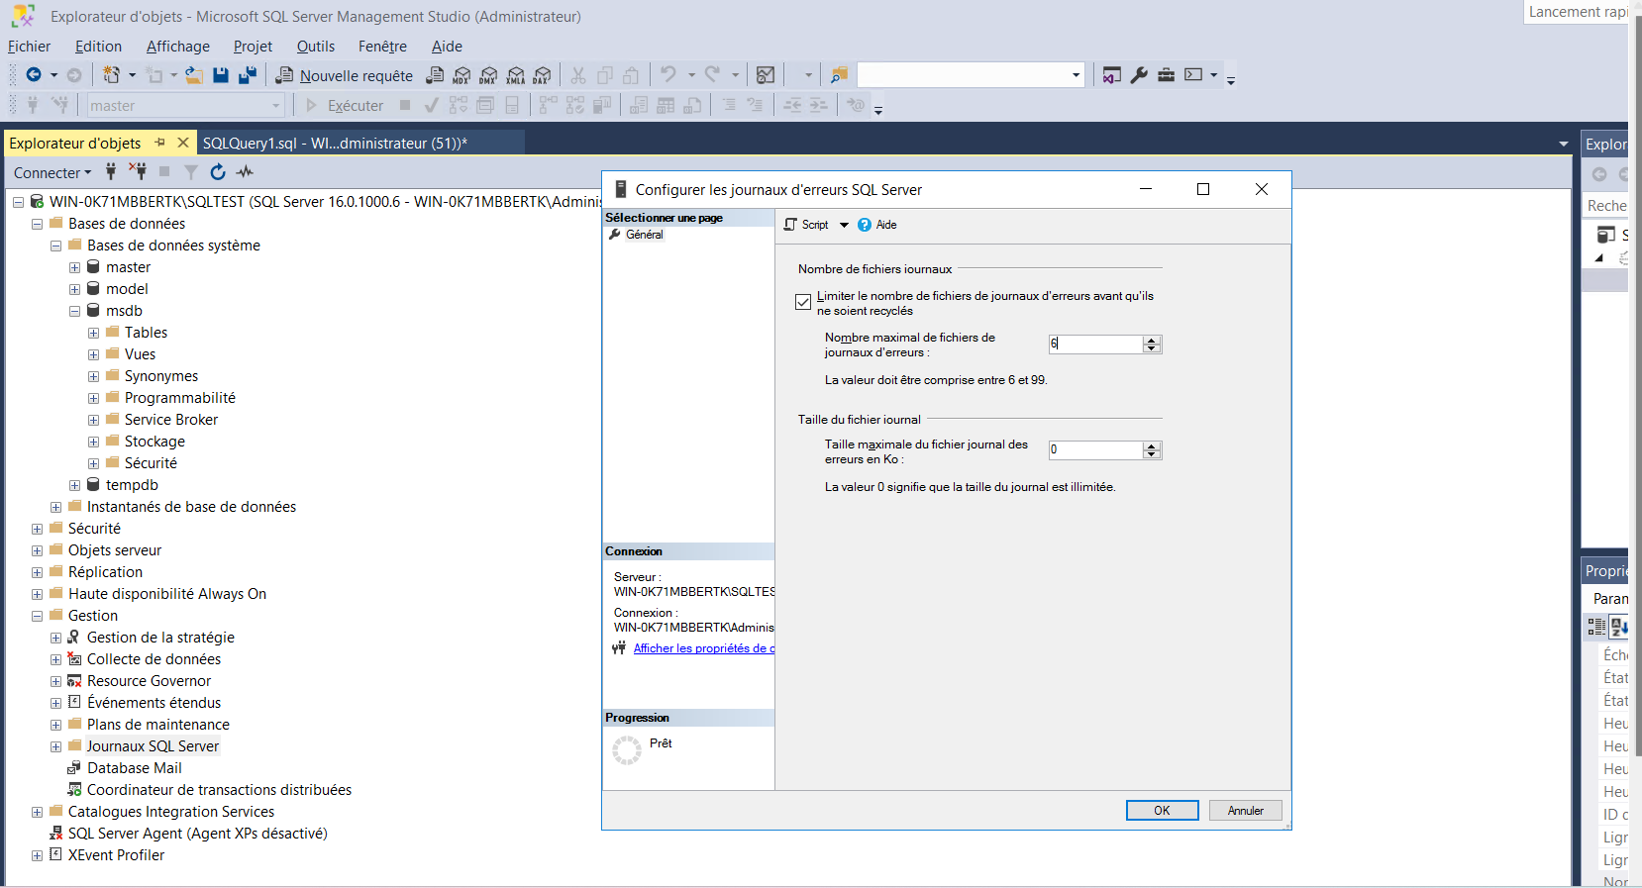Open the Connecter dropdown
1642x888 pixels.
pyautogui.click(x=52, y=172)
